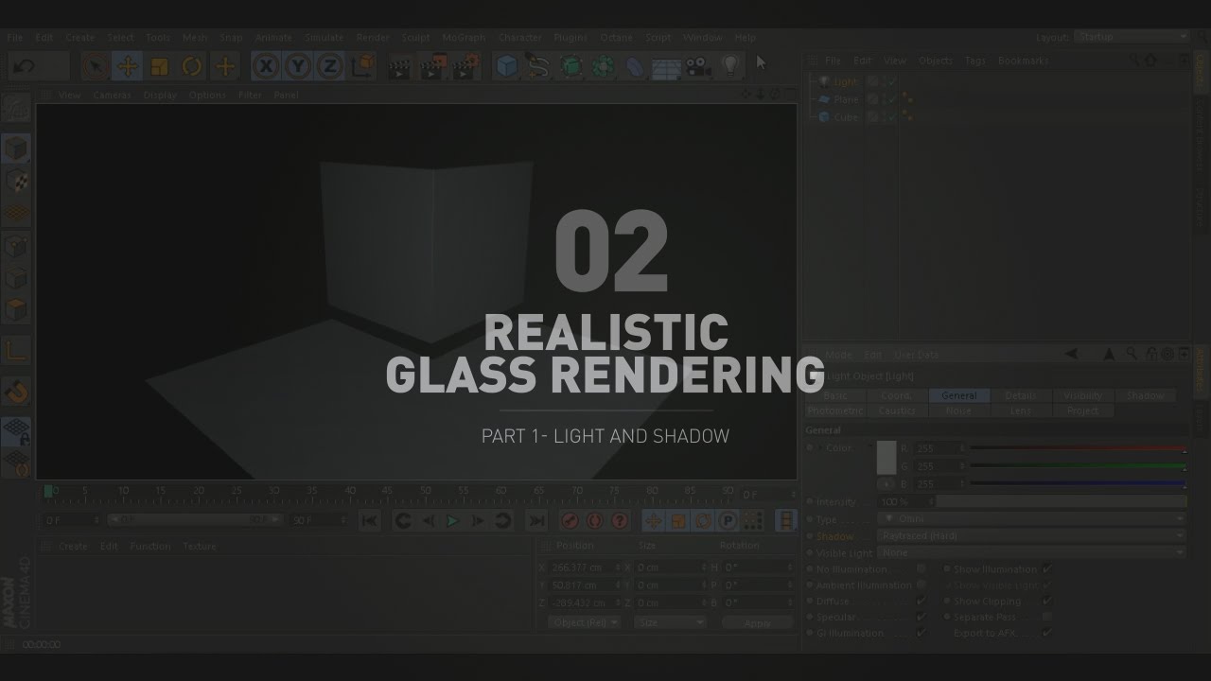The width and height of the screenshot is (1211, 681).
Task: Open the light Type dropdown showing Omni
Action: [1031, 518]
